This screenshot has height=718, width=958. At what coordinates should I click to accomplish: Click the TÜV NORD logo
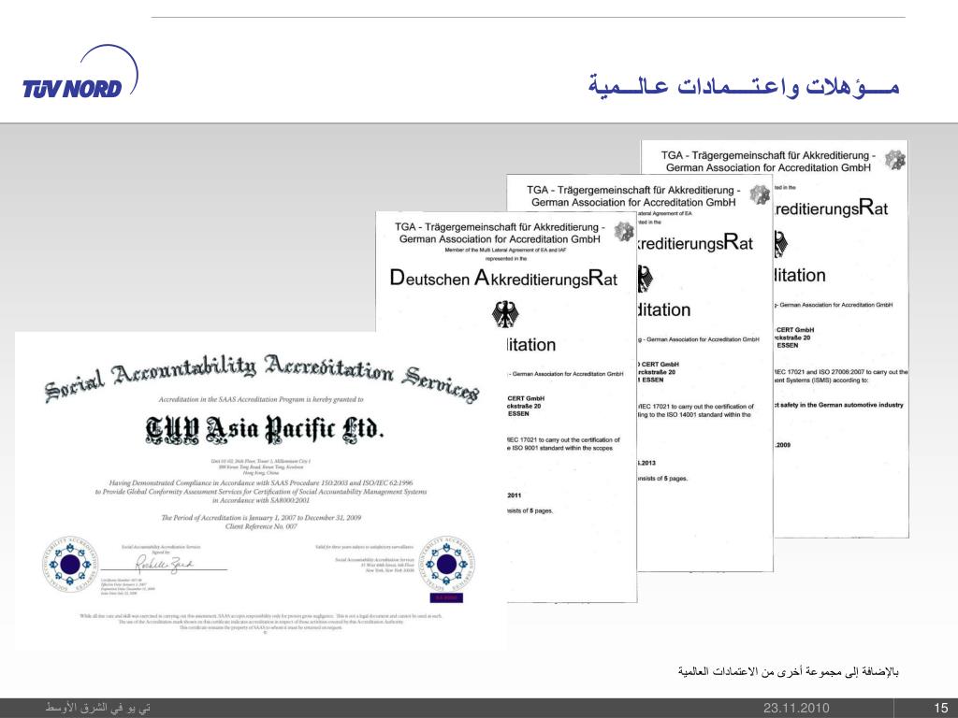(80, 72)
